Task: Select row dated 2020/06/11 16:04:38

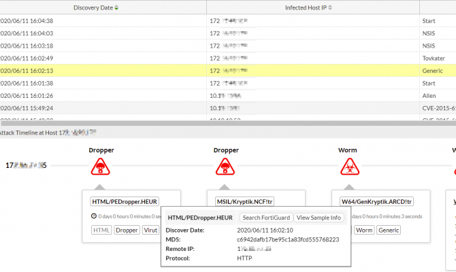Action: [228, 20]
